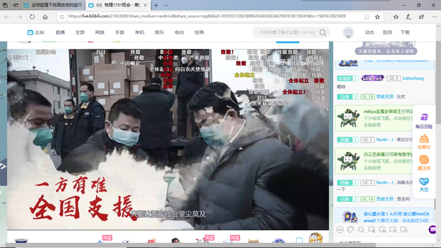441x248 pixels.
Task: Mute audio on the 物理1701班会 tab
Action: pyautogui.click(x=98, y=5)
